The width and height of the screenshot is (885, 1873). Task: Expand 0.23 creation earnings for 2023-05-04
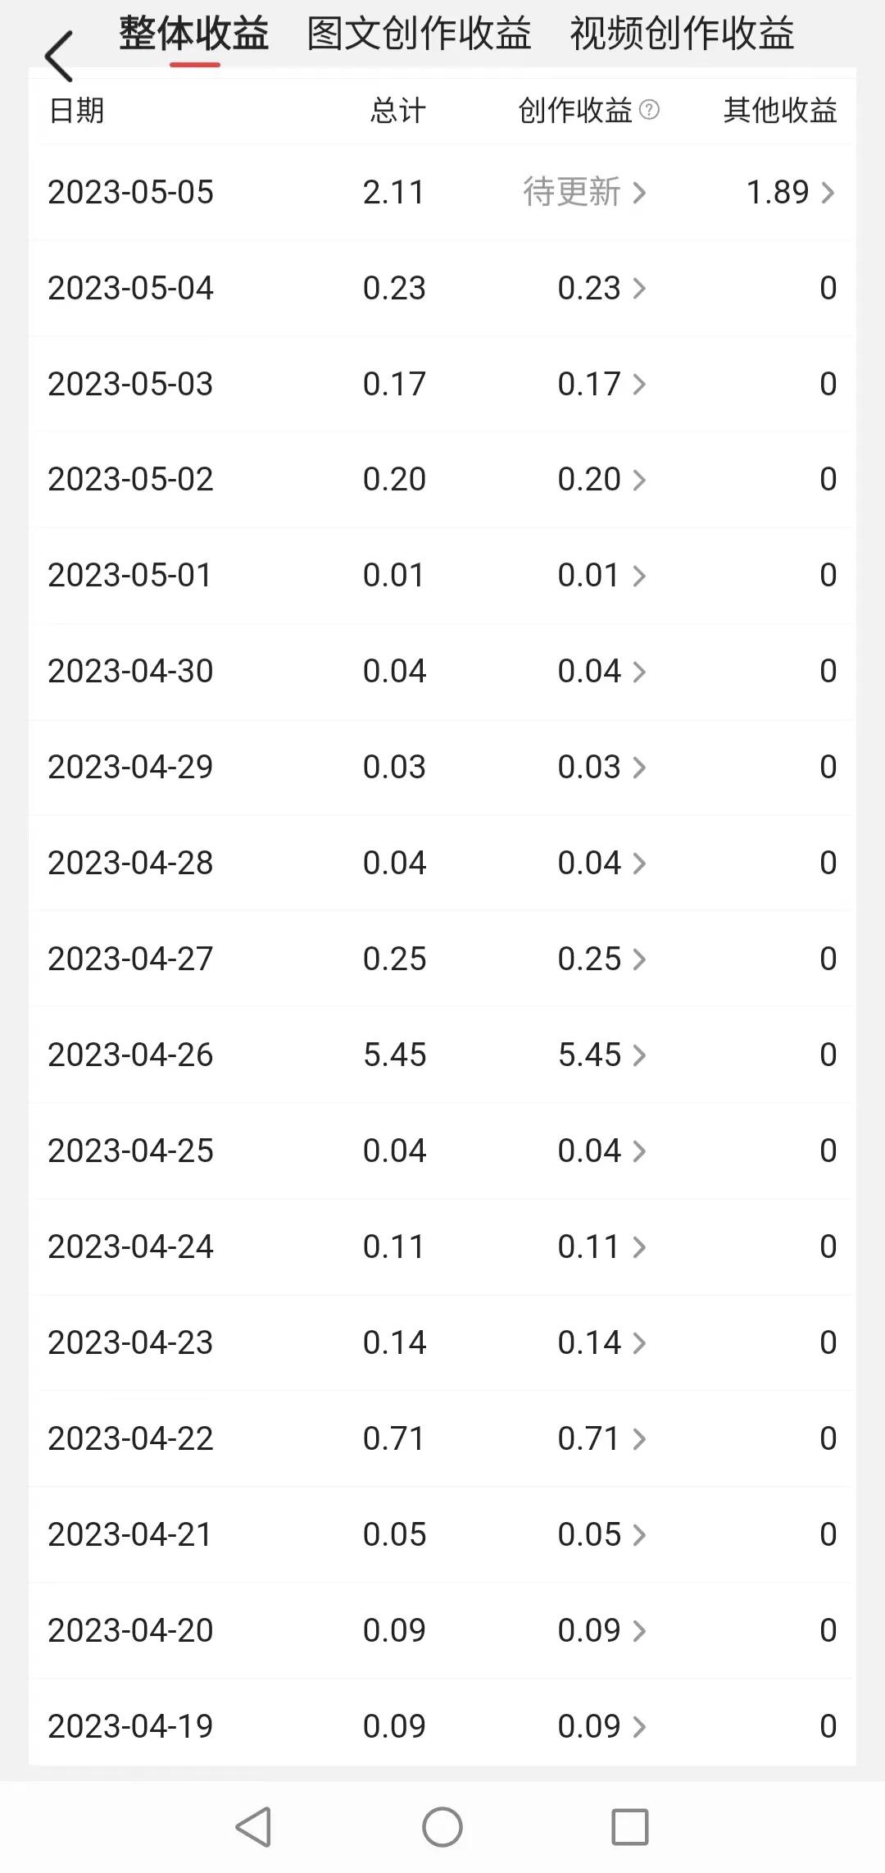pos(601,288)
